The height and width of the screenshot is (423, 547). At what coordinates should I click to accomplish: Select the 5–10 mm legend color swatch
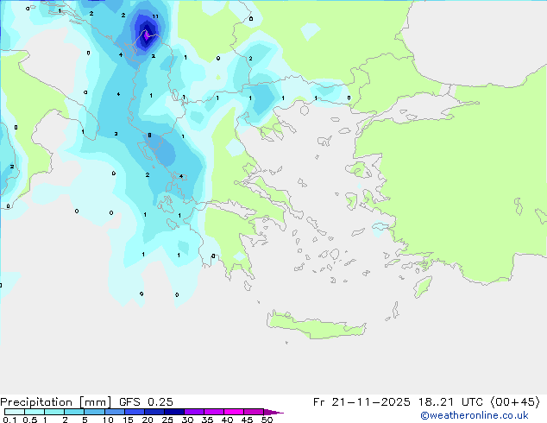[x=94, y=412]
